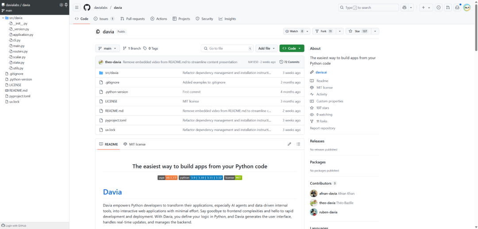Open the user profile avatar menu
Image resolution: width=478 pixels, height=229 pixels.
[x=467, y=8]
